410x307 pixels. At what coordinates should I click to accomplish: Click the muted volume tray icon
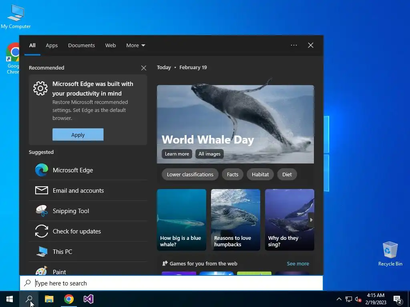pyautogui.click(x=358, y=299)
